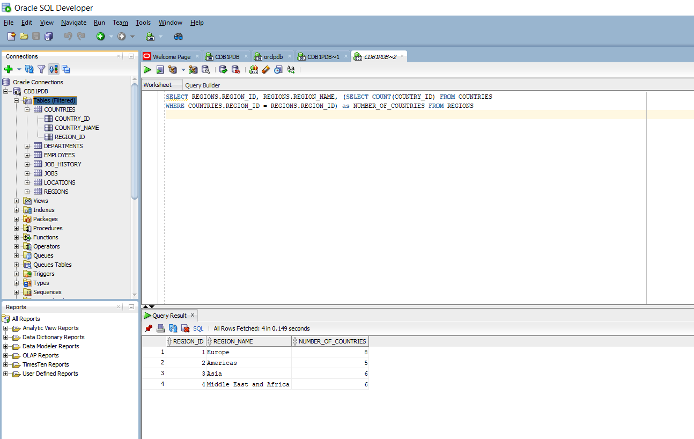Sort by REGION_NAME column header

coord(249,341)
